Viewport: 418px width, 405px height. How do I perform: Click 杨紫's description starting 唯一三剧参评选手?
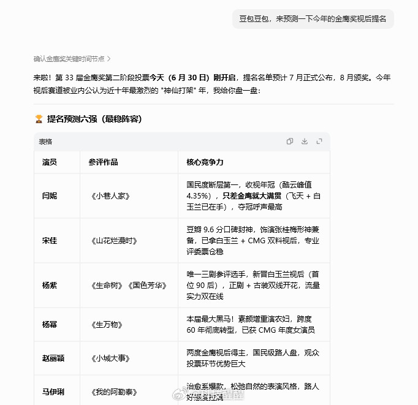253,286
